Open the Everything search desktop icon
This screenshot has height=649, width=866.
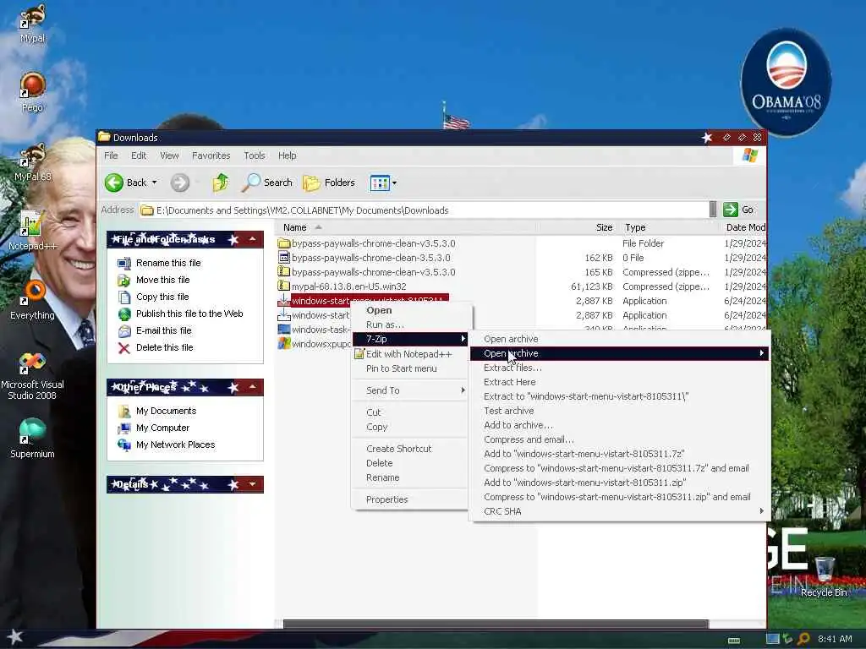[33, 300]
